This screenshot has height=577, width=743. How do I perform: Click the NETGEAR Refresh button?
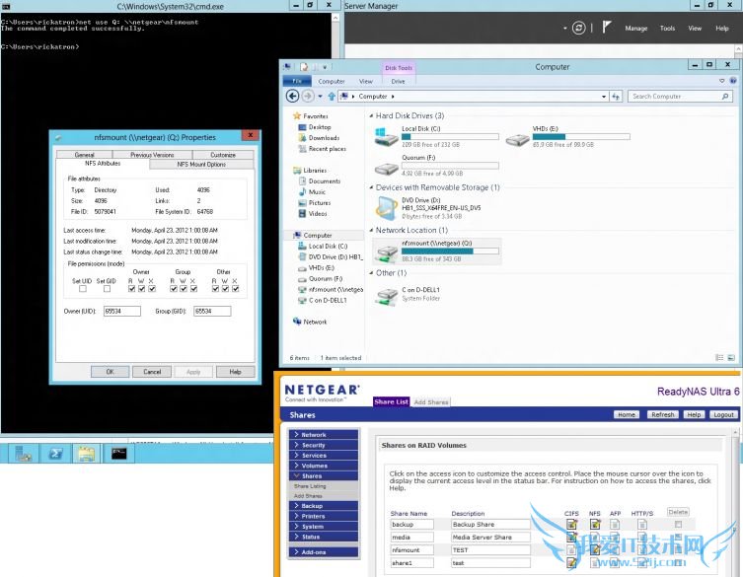coord(662,414)
